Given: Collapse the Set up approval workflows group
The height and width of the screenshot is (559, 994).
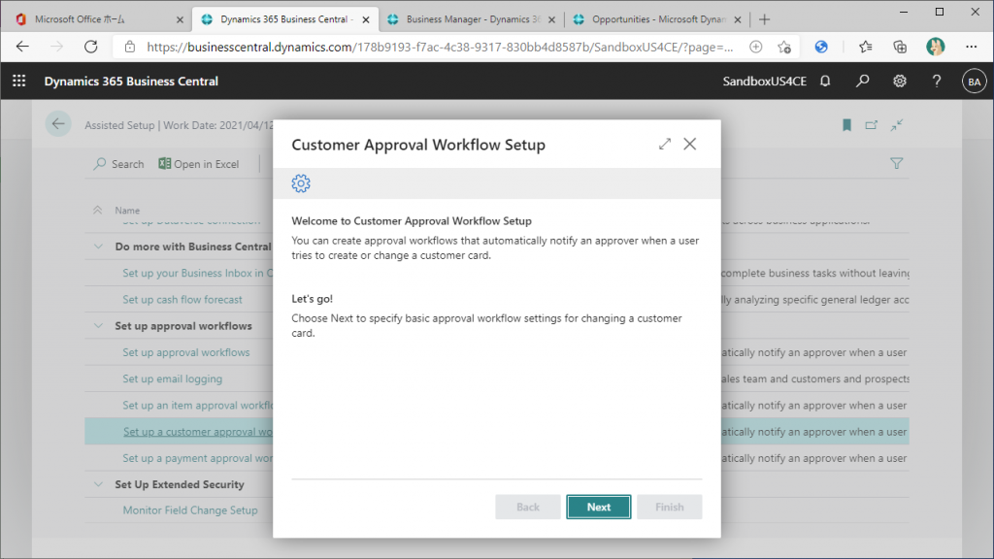Looking at the screenshot, I should pos(98,326).
